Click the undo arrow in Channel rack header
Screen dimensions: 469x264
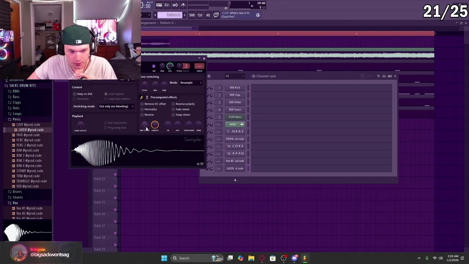(378, 76)
